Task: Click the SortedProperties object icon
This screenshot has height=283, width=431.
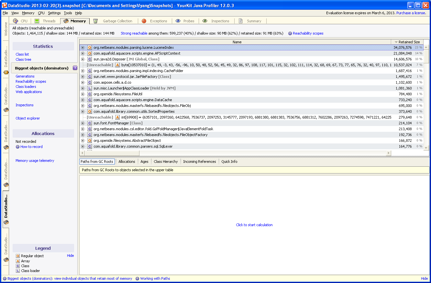Action: click(x=90, y=111)
